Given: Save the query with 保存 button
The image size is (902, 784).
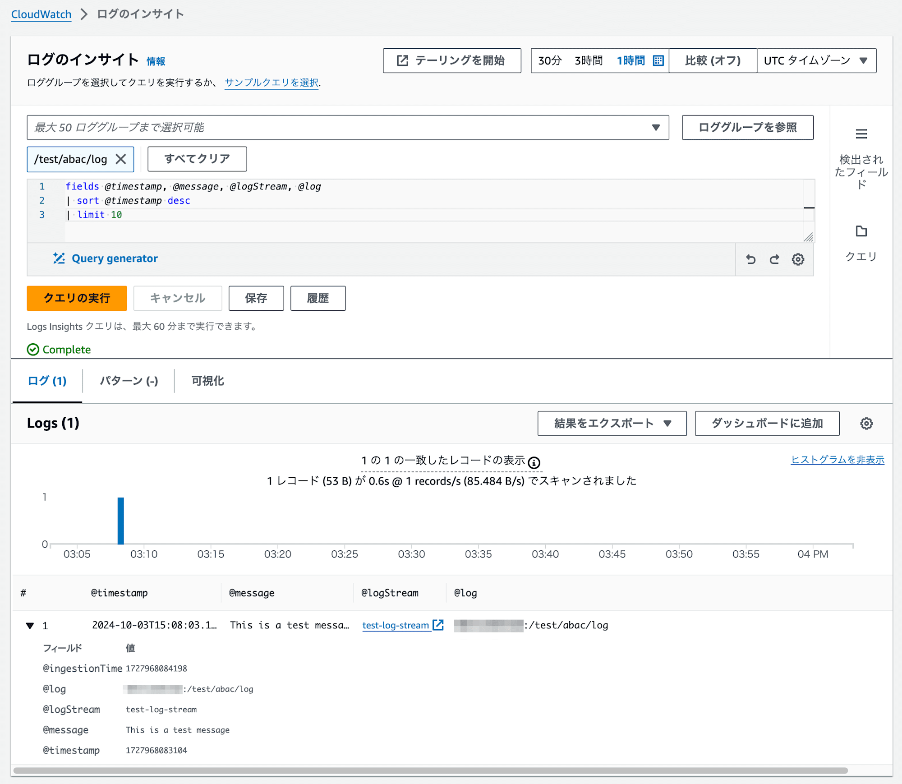Looking at the screenshot, I should [256, 298].
